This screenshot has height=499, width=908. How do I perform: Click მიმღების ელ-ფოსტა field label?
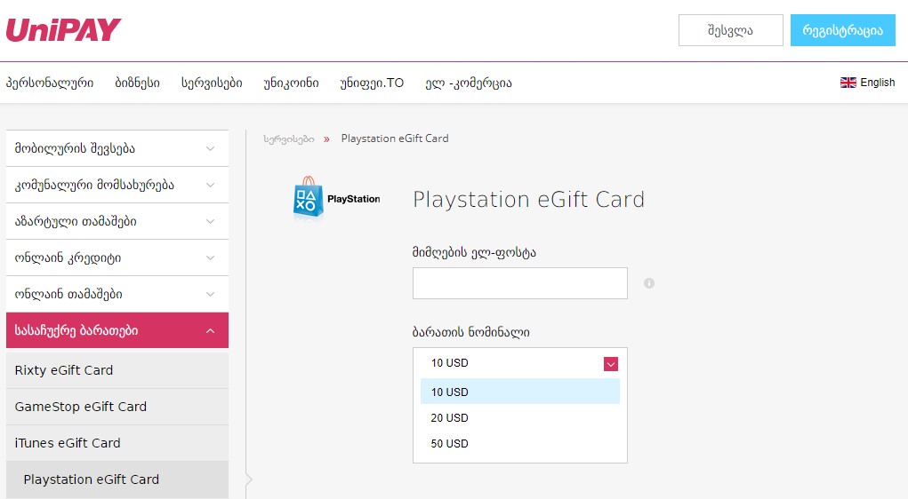pos(474,252)
